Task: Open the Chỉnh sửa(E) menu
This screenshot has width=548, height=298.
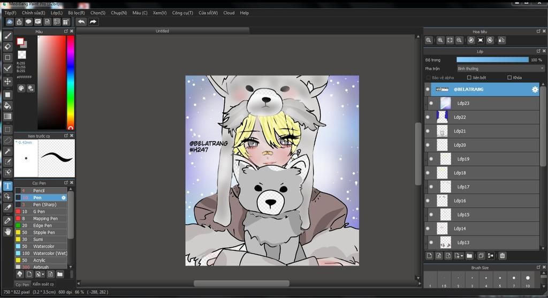Action: (33, 13)
